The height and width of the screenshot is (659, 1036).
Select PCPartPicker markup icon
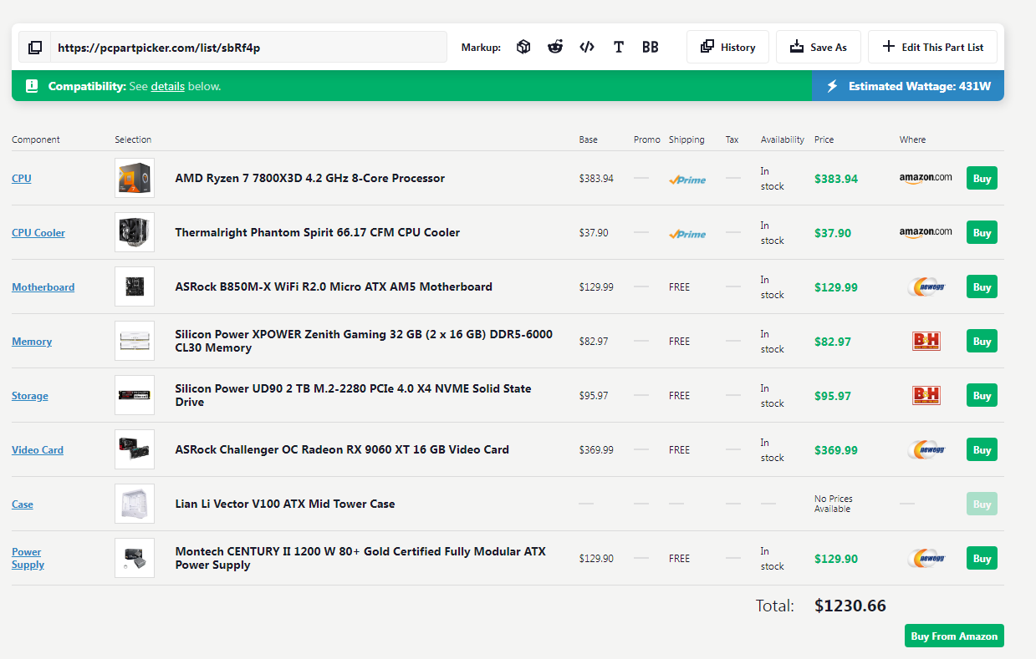(523, 47)
